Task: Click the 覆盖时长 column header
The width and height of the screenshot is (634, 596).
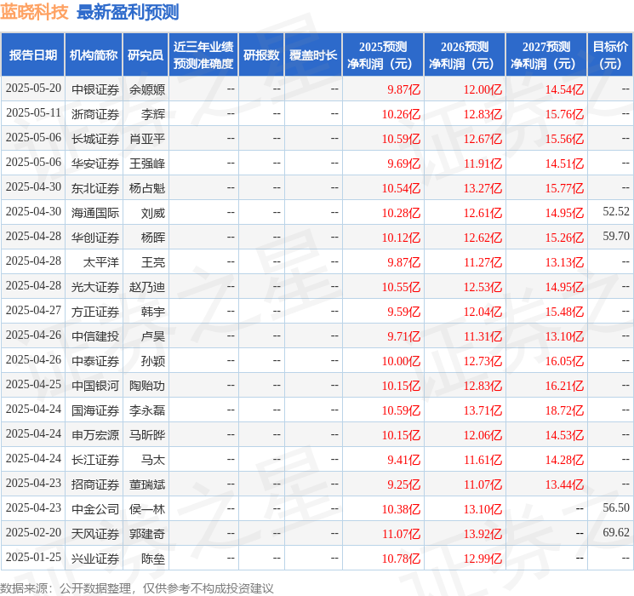Action: [x=313, y=54]
